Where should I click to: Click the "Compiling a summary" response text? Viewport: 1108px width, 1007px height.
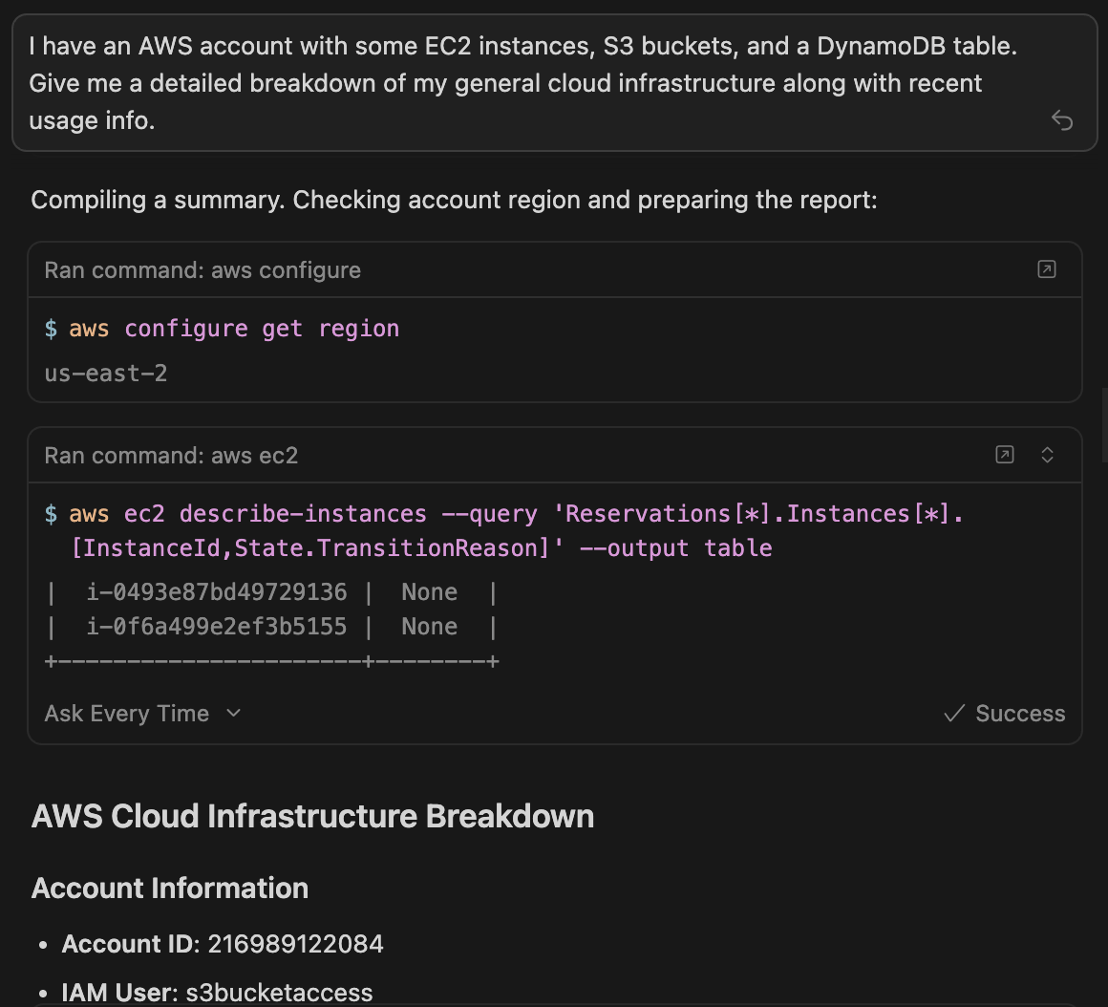coord(454,200)
